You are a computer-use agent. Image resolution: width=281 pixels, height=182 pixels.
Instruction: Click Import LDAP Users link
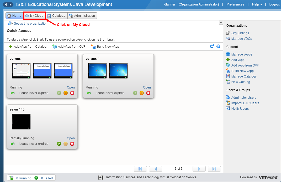[245, 103]
